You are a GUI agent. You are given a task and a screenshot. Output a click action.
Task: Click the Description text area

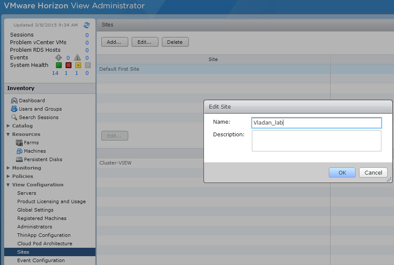[316, 141]
